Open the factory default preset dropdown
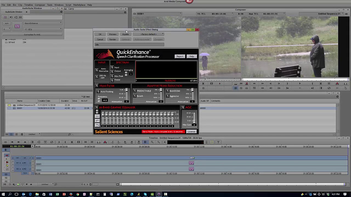Image resolution: width=351 pixels, height=197 pixels. tap(149, 34)
